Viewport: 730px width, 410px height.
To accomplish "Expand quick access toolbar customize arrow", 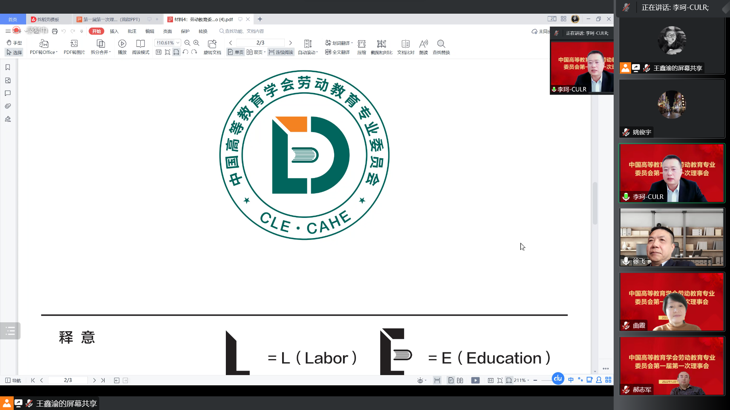I will [81, 31].
